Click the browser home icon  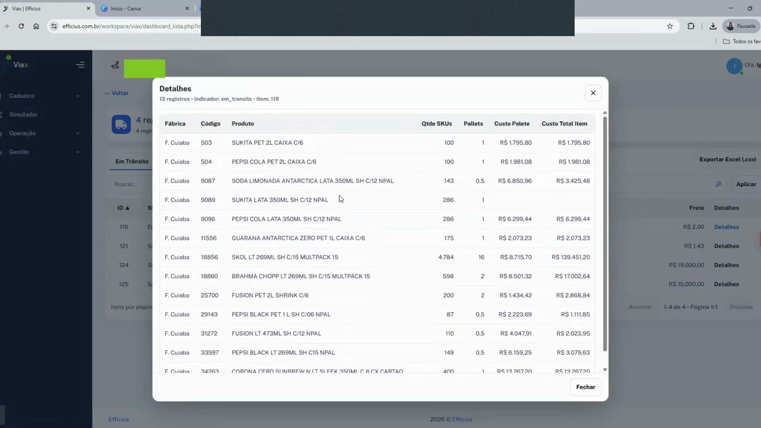[x=36, y=26]
